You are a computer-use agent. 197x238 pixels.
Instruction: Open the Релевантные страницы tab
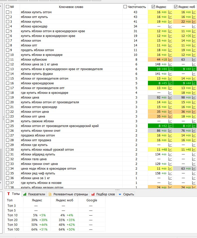(68, 194)
